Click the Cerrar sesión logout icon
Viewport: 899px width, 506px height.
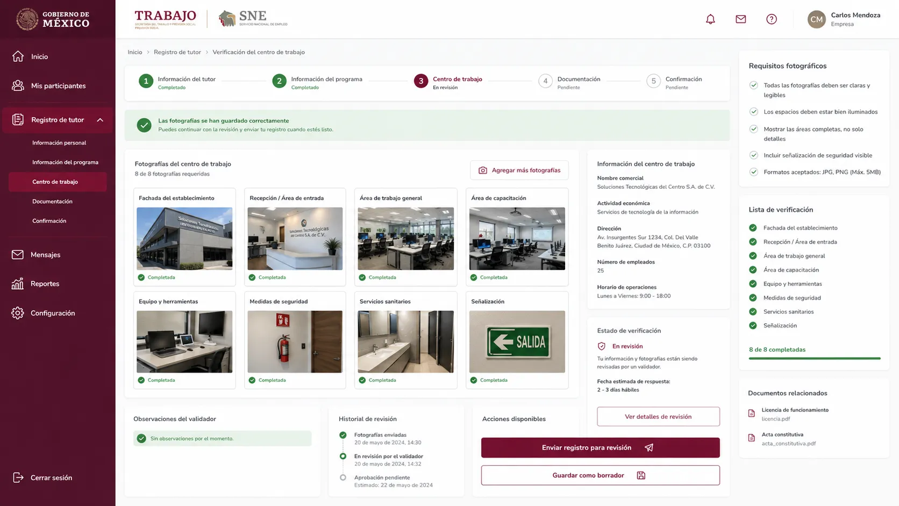point(18,478)
